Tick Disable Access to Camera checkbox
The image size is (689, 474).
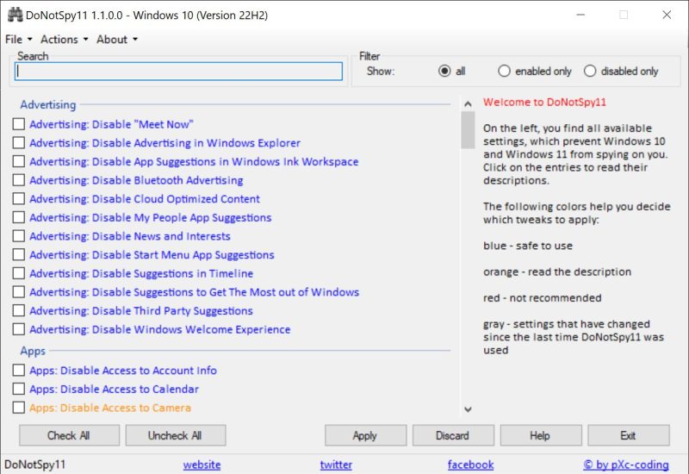click(19, 408)
